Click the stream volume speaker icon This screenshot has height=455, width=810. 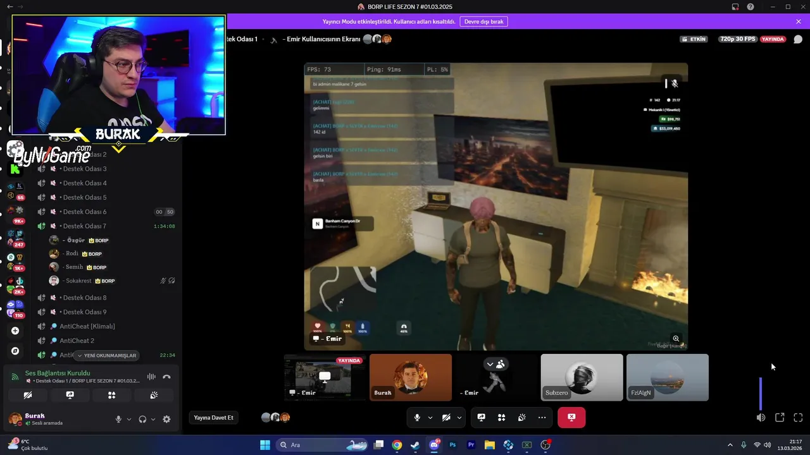tap(761, 418)
